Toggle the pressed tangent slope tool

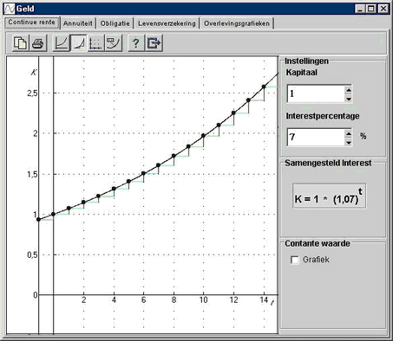coord(79,43)
